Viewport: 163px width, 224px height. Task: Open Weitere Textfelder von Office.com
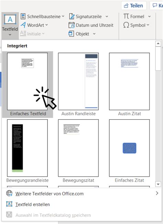click(81, 193)
